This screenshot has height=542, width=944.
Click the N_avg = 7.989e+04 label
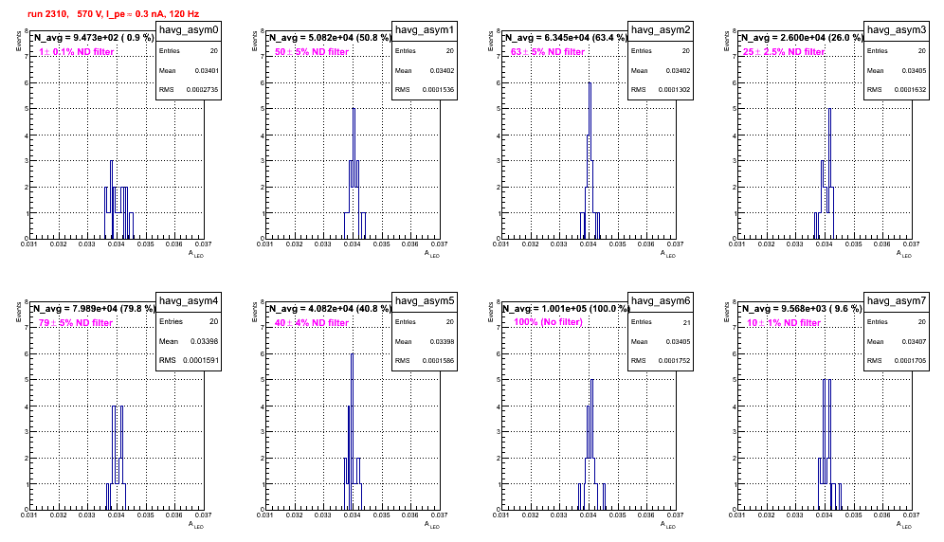click(94, 309)
